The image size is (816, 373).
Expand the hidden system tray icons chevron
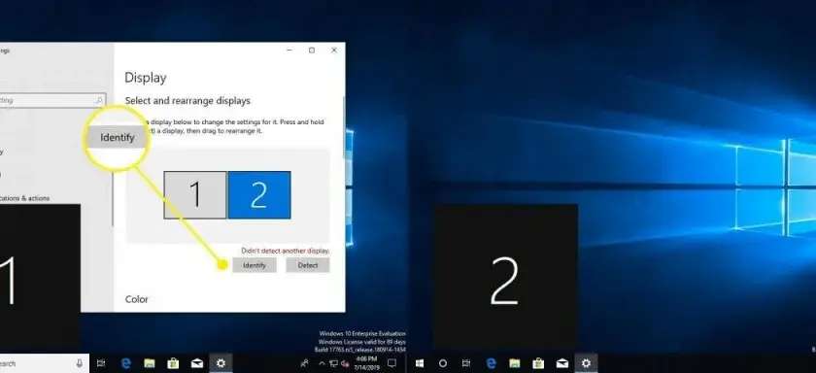[322, 363]
